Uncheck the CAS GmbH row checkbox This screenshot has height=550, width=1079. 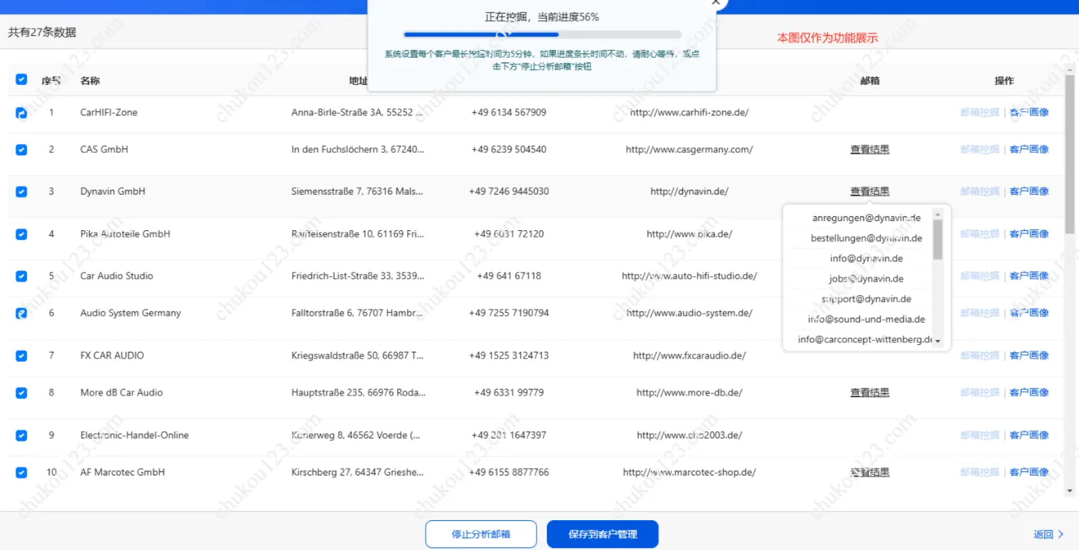22,149
